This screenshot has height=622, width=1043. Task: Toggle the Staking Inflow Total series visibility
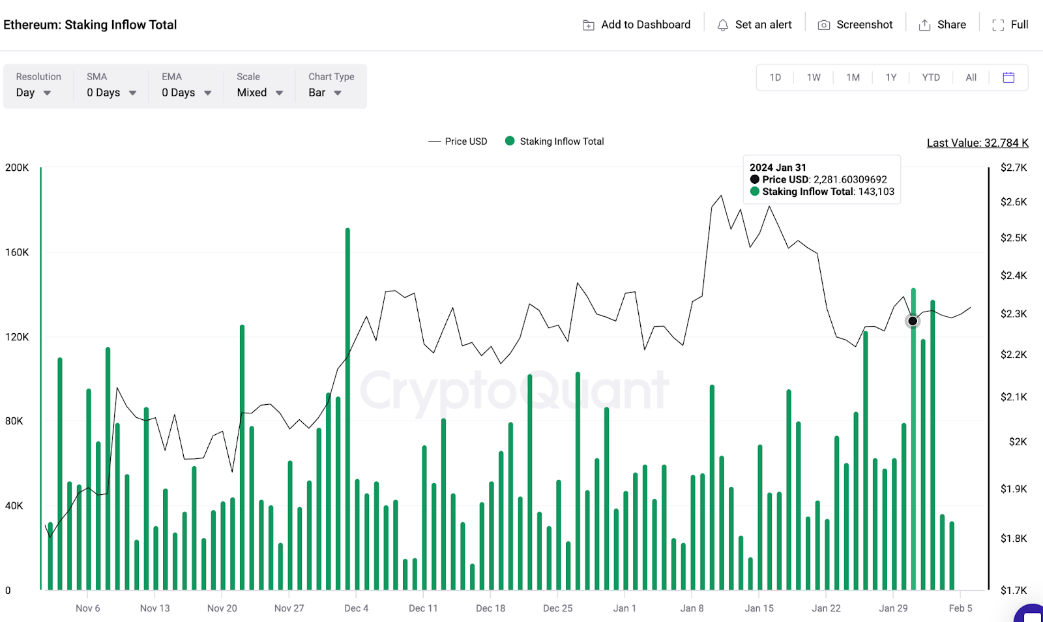pos(554,141)
